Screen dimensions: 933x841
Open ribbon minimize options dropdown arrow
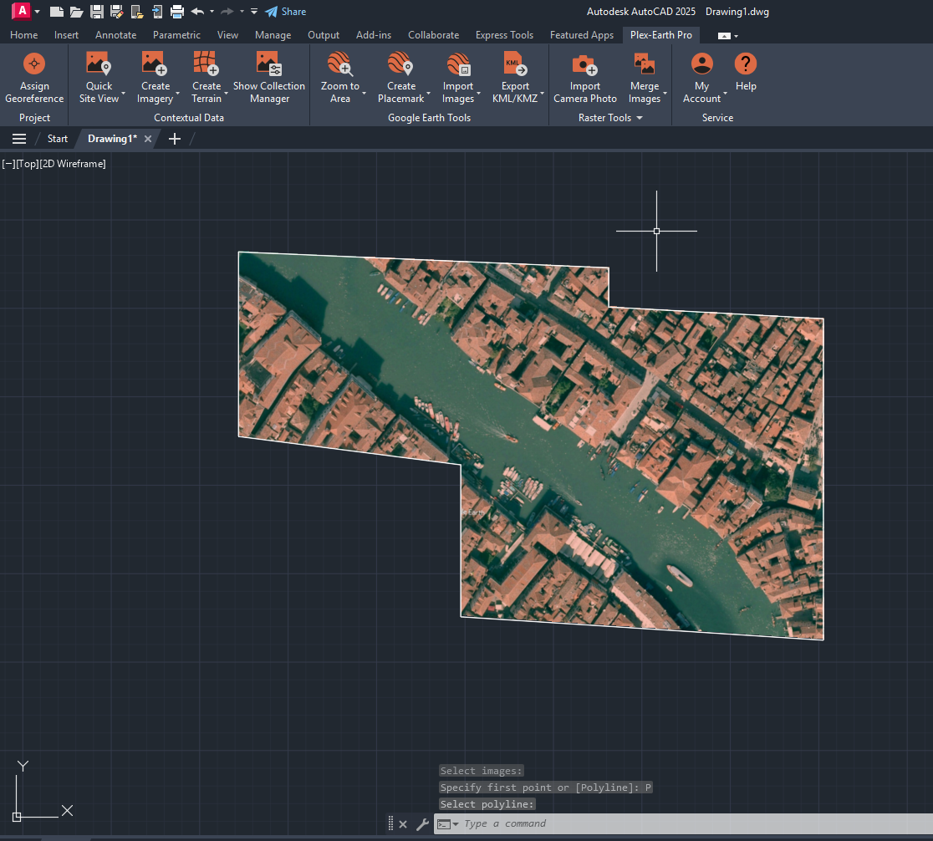(736, 36)
